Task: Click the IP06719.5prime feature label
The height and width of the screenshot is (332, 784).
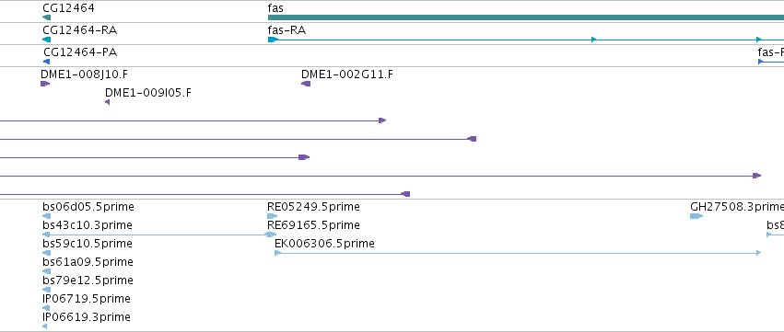Action: [x=87, y=299]
